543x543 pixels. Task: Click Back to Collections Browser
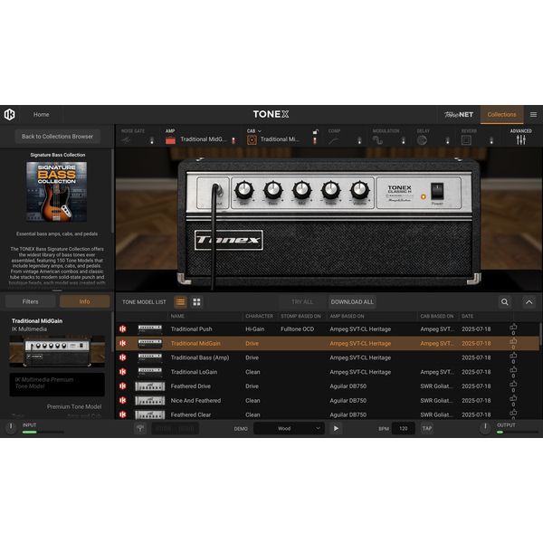pyautogui.click(x=58, y=137)
